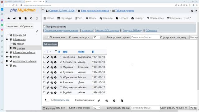Image resolution: width=199 pixels, height=112 pixels.
Task: Expand the performance_schema tree node
Action: coord(7,61)
